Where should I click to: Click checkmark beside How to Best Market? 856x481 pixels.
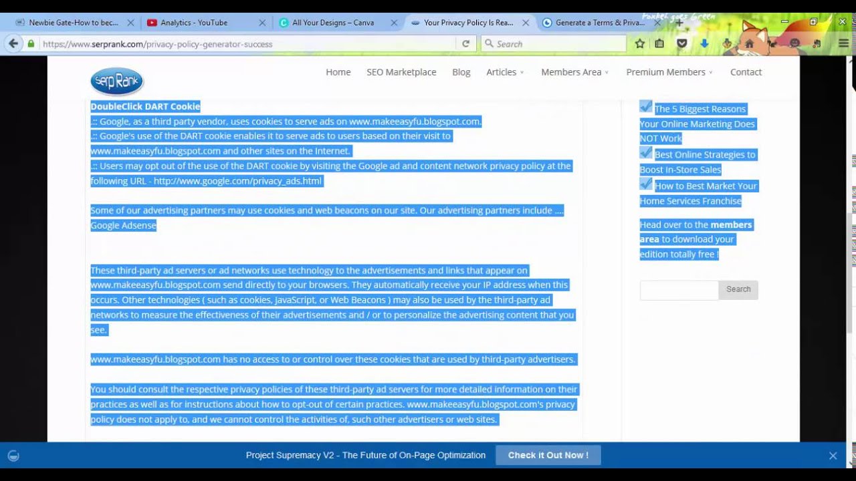646,183
